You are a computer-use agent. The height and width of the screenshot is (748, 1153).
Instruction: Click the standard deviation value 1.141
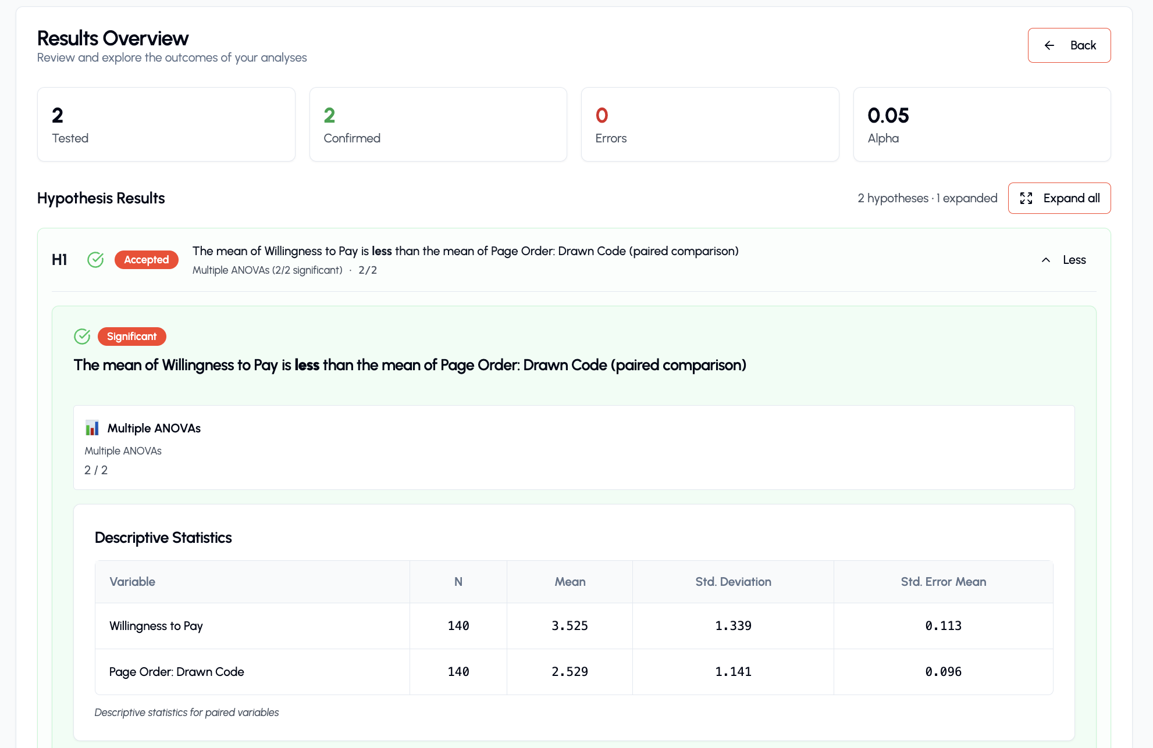pos(733,672)
